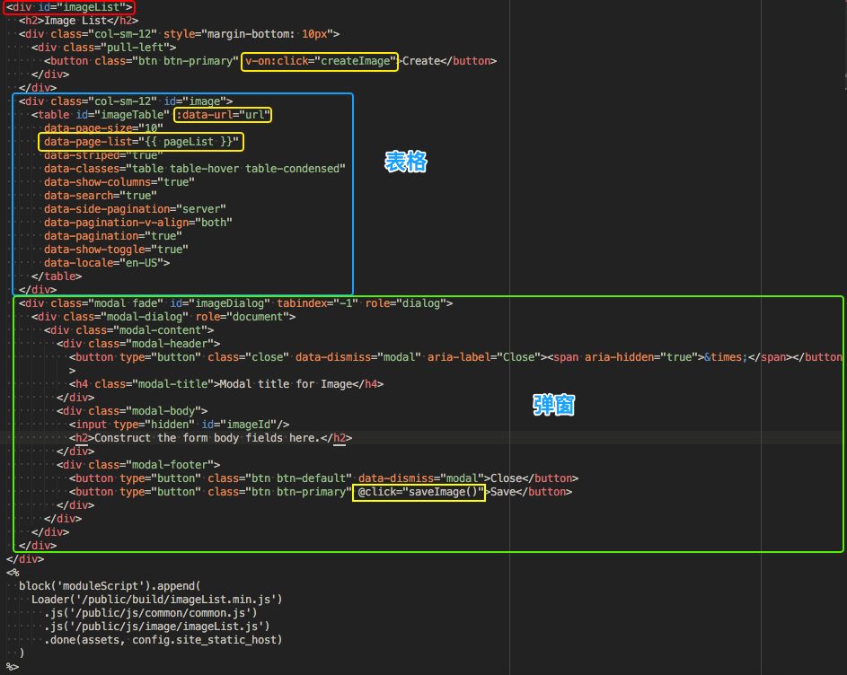Screen dimensions: 847x675
Task: Place cursor on data-classes table attribute line
Action: (x=195, y=169)
